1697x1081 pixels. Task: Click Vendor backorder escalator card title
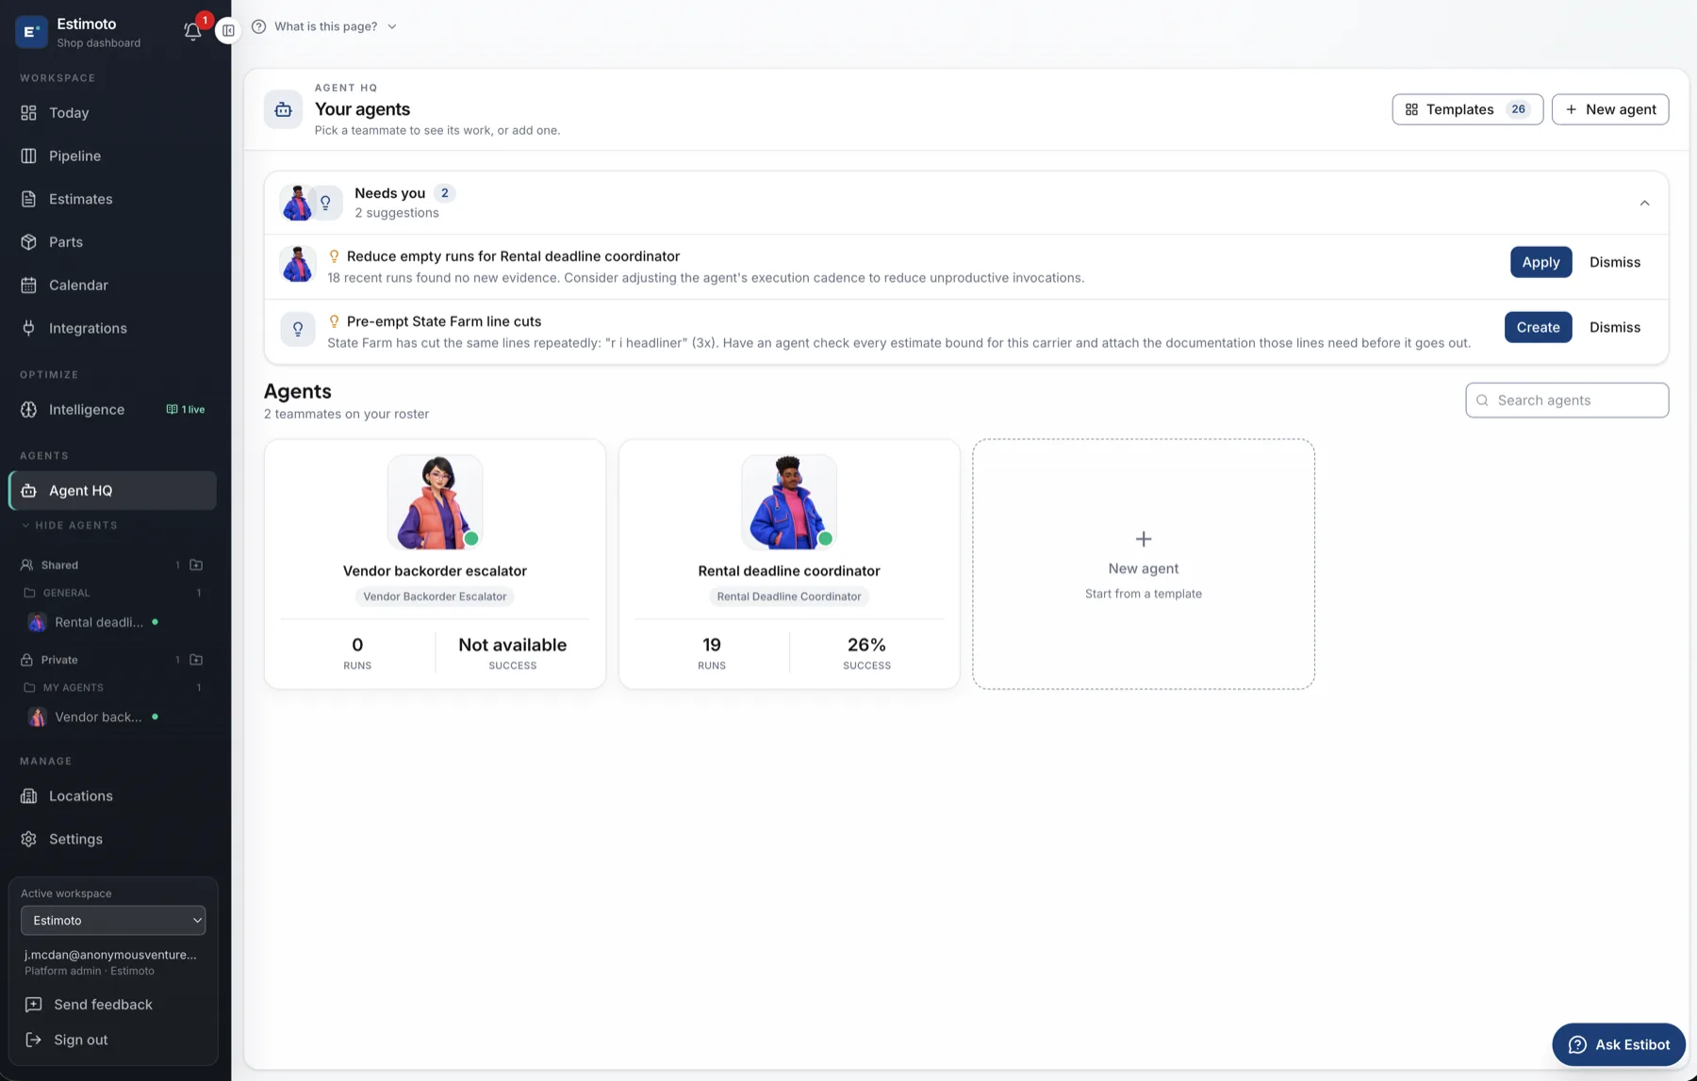pos(435,571)
